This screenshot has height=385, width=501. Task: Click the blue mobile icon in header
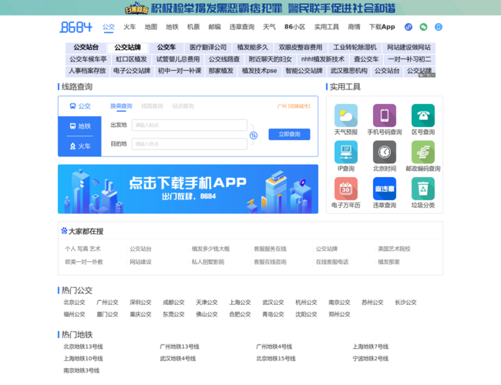pos(439,27)
